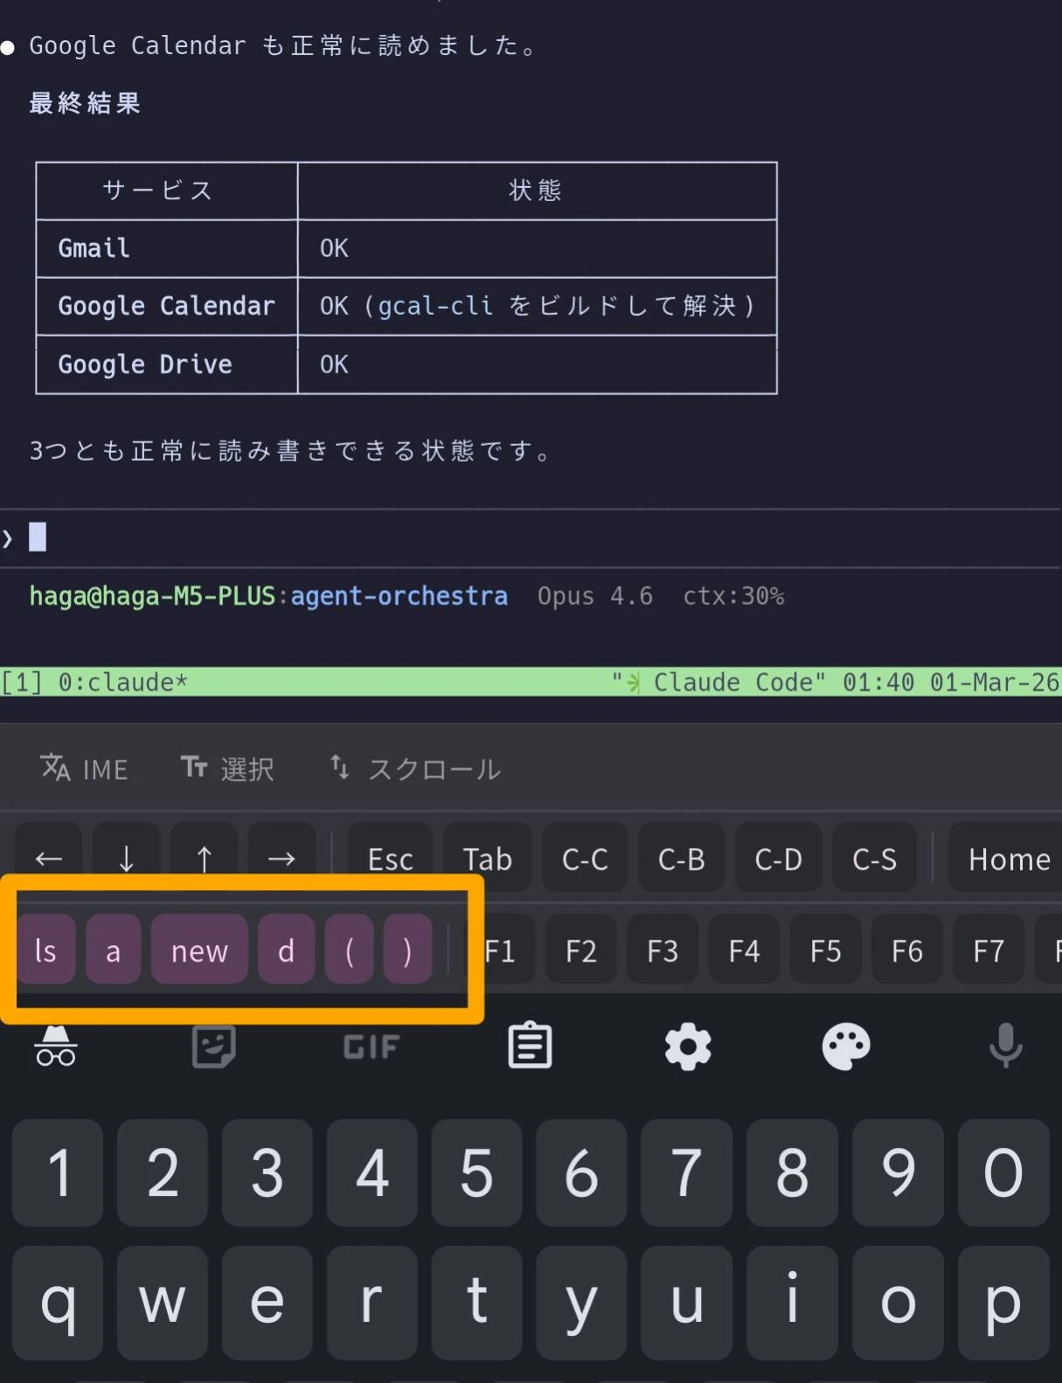Tap the open parenthesis snippet key
This screenshot has width=1062, height=1383.
349,949
